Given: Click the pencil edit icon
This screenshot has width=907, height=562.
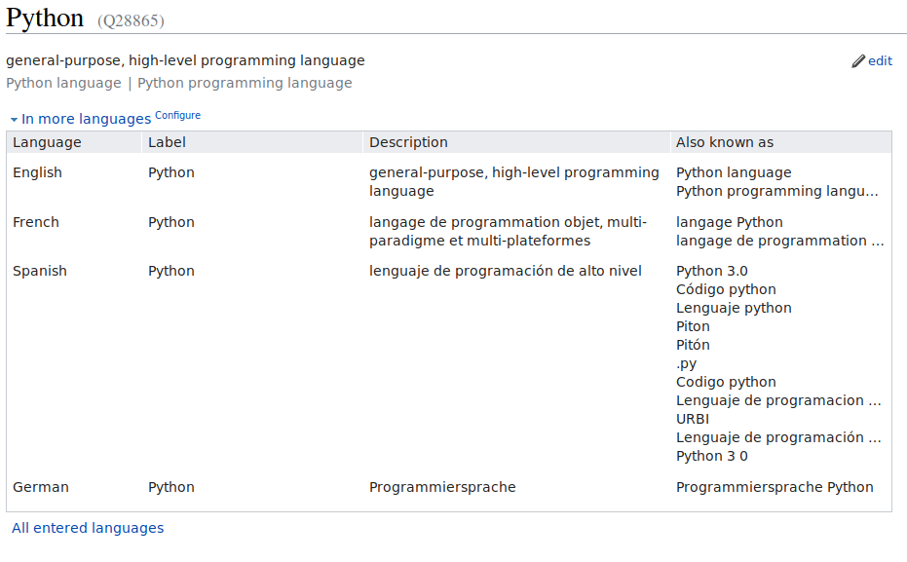Looking at the screenshot, I should tap(857, 60).
